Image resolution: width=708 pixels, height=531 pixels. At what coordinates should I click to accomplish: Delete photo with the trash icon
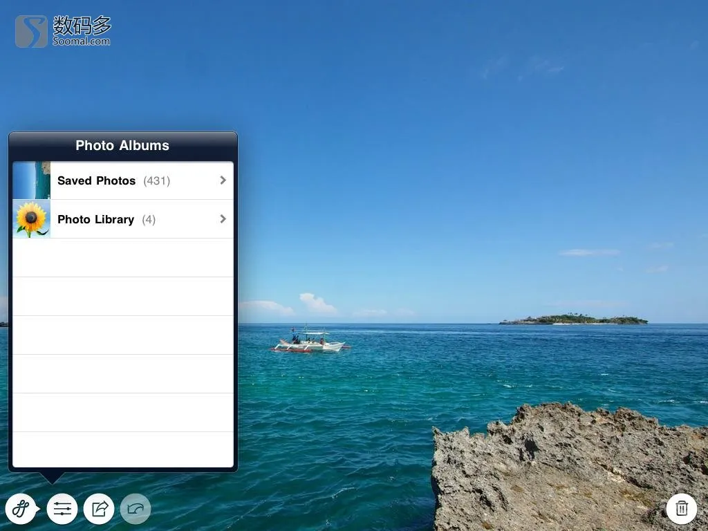[681, 509]
